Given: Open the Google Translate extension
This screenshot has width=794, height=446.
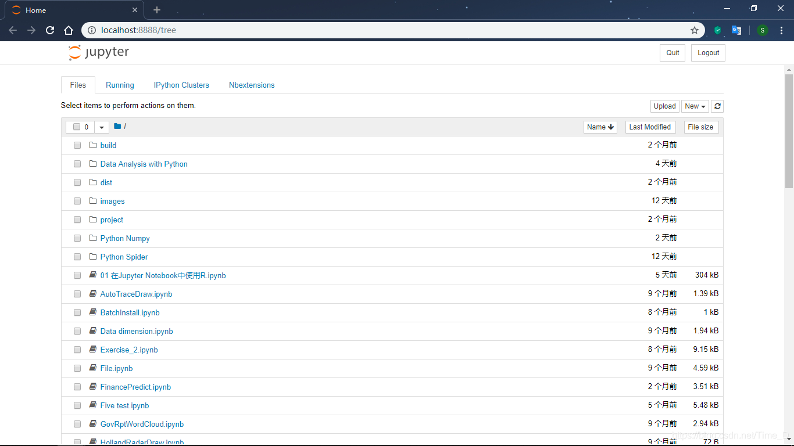Looking at the screenshot, I should pos(736,30).
